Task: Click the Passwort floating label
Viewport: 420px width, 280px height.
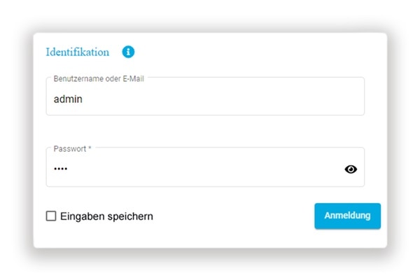Action: pos(69,149)
